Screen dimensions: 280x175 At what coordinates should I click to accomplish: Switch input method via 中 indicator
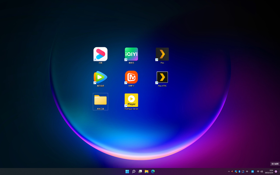point(247,171)
